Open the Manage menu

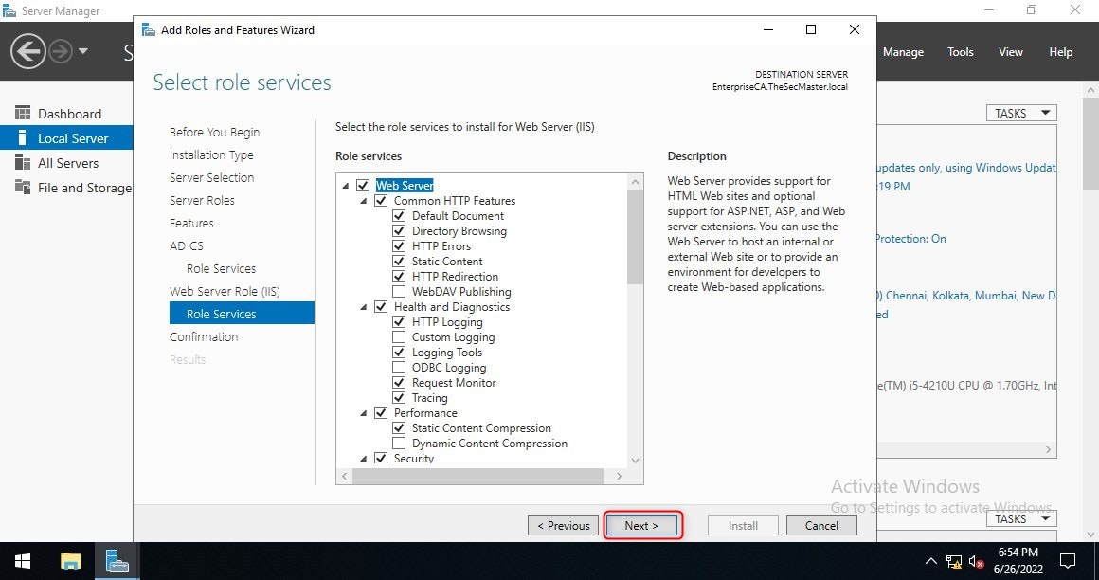[x=903, y=52]
